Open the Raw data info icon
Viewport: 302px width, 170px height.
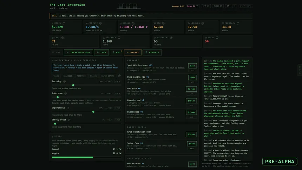pos(163,23)
